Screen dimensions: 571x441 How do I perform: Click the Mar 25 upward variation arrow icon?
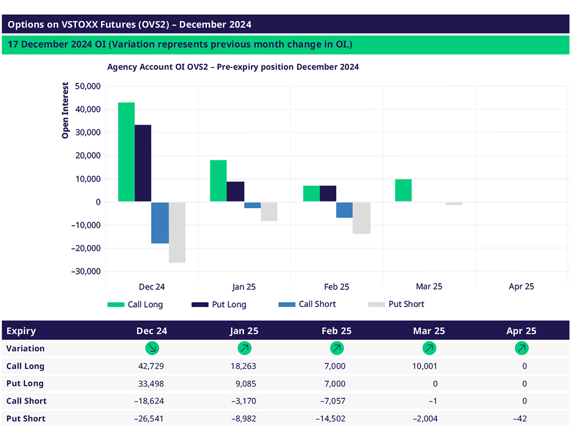[429, 348]
